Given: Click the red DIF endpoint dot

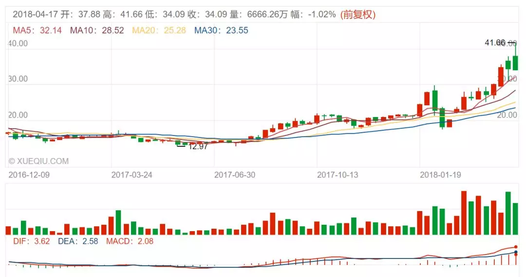Looking at the screenshot, I should (x=516, y=247).
